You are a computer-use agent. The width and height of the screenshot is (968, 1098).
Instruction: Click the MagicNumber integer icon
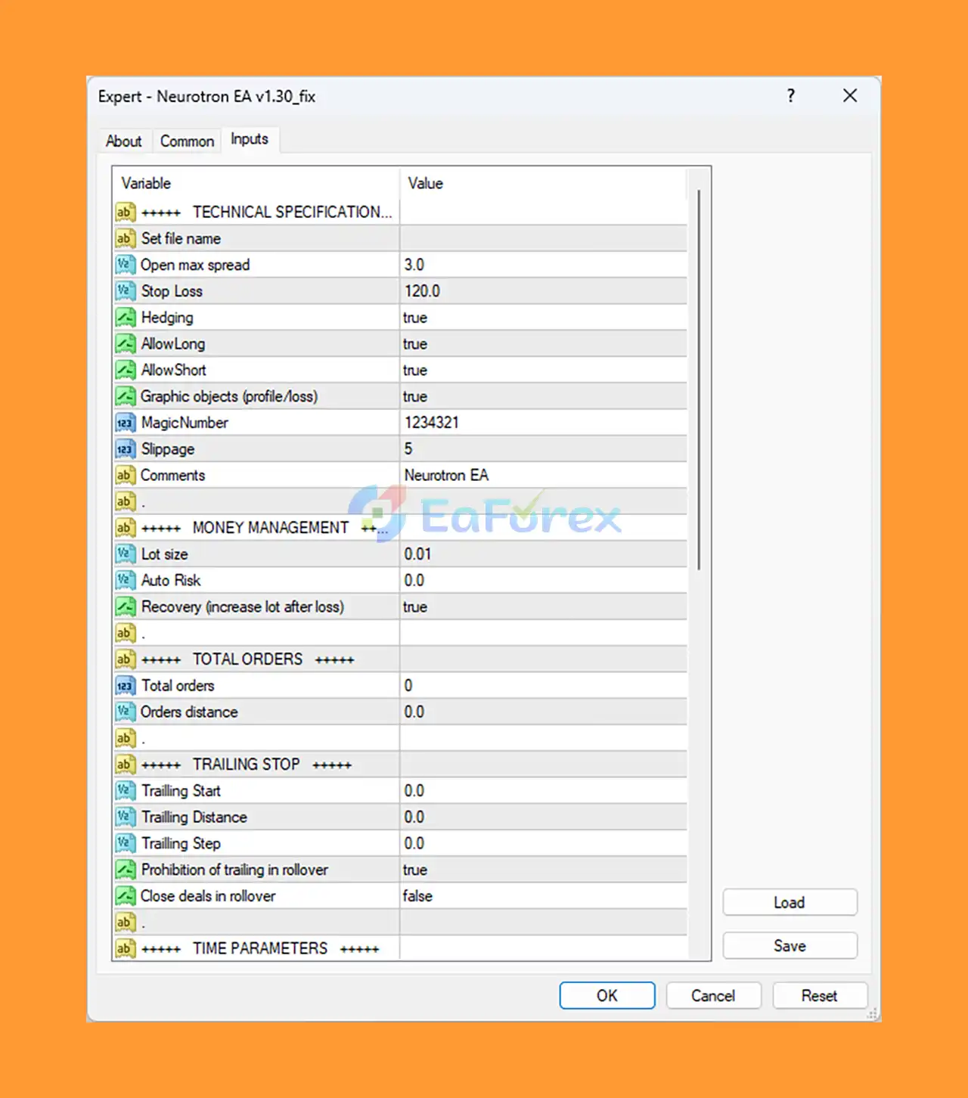tap(125, 423)
